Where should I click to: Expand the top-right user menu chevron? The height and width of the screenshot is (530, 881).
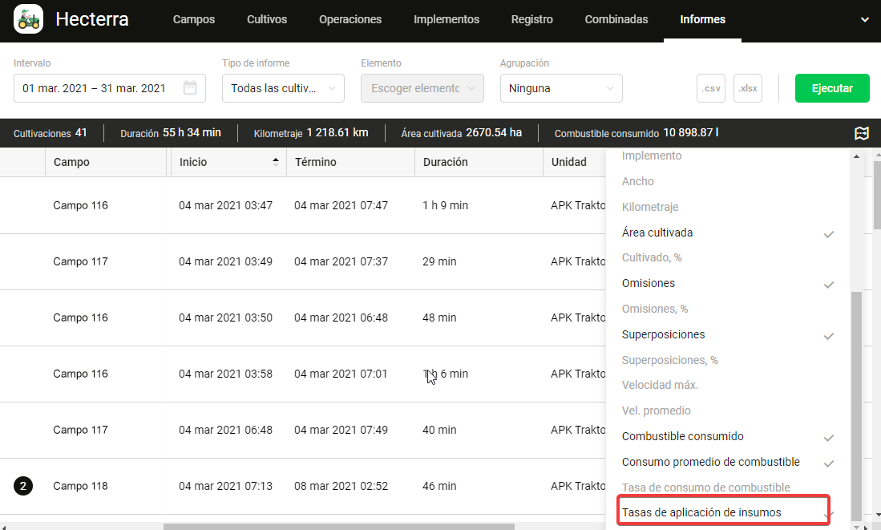pyautogui.click(x=864, y=20)
